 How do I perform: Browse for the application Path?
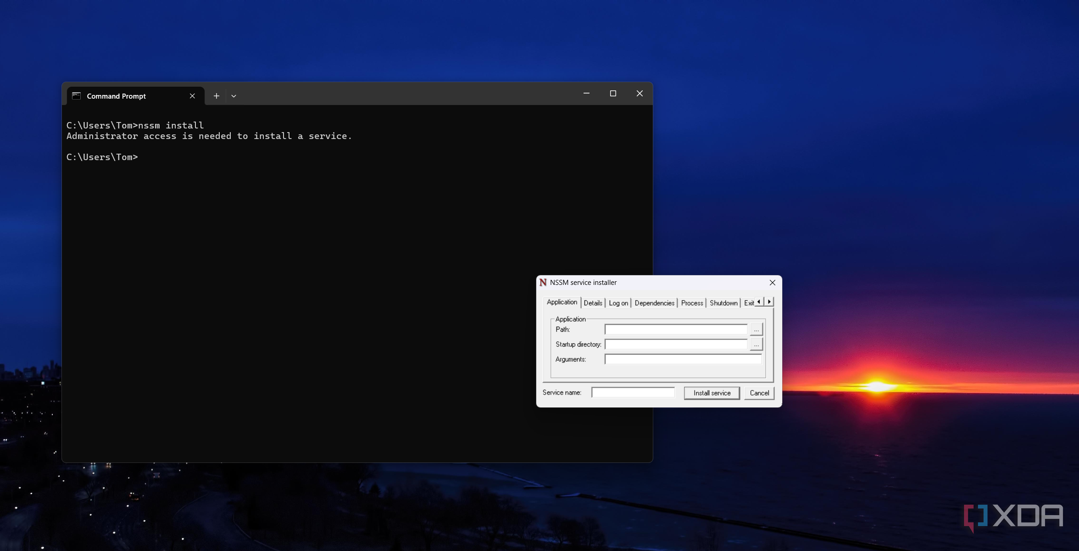click(756, 329)
